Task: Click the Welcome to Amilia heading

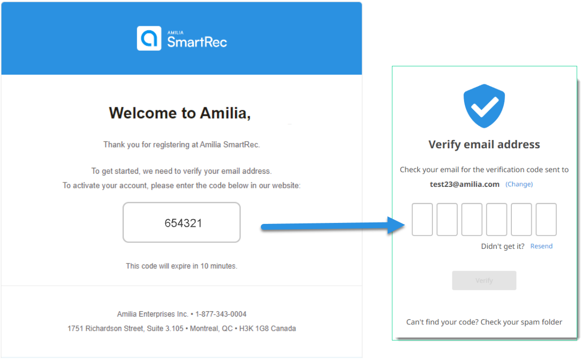Action: tap(180, 113)
